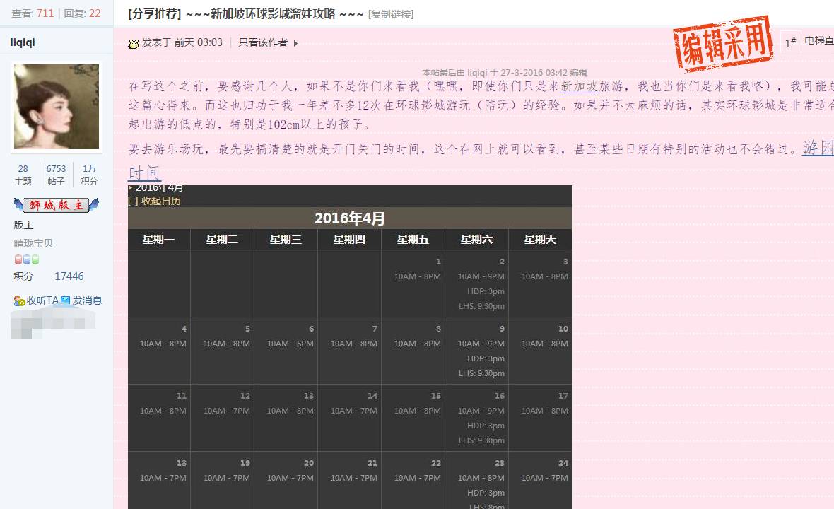834x509 pixels.
Task: Click the 2016年4月 calendar header
Action: 350,218
